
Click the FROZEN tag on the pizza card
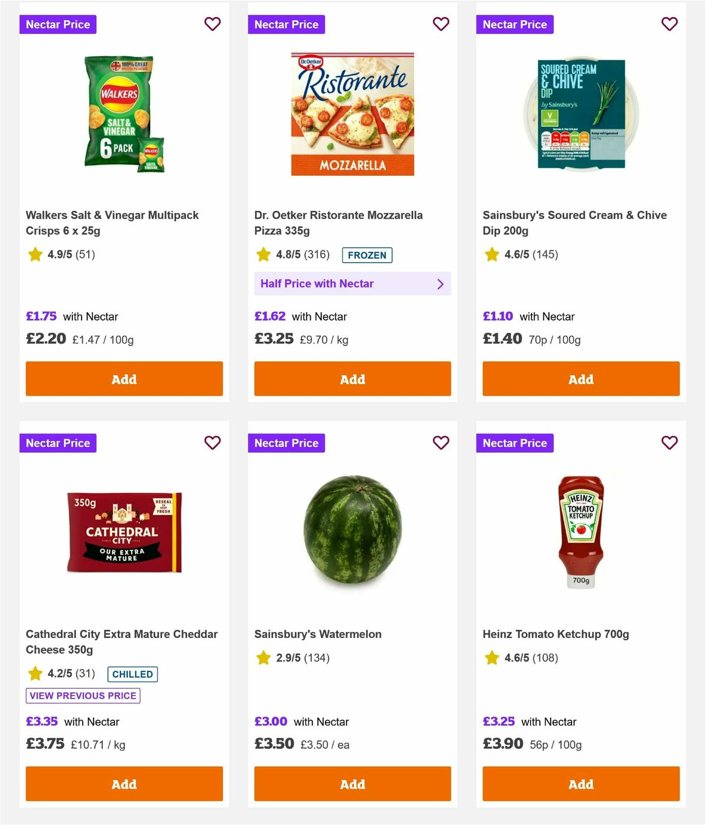(x=367, y=255)
